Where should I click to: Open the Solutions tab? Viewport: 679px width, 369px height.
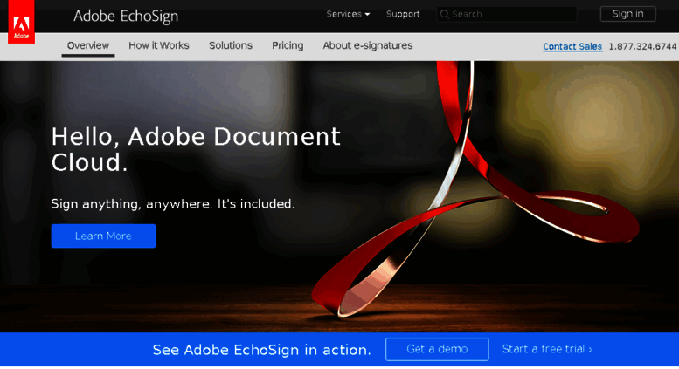tap(231, 46)
